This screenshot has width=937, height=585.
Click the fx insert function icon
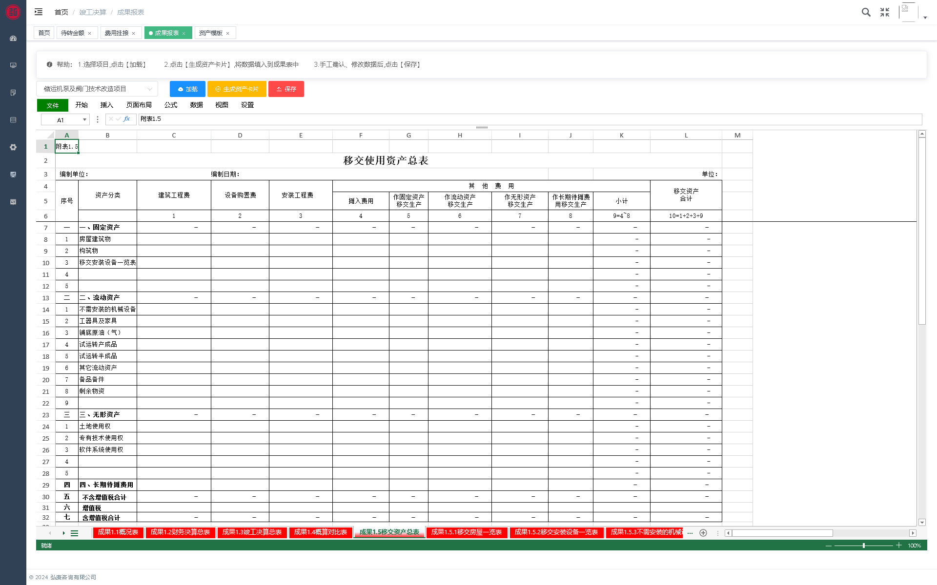(127, 119)
